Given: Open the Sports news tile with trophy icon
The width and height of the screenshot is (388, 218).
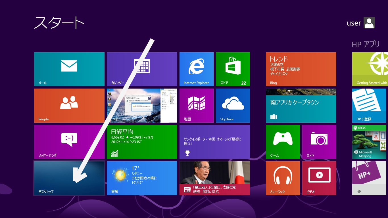Looking at the screenshot, I should pos(215,142).
